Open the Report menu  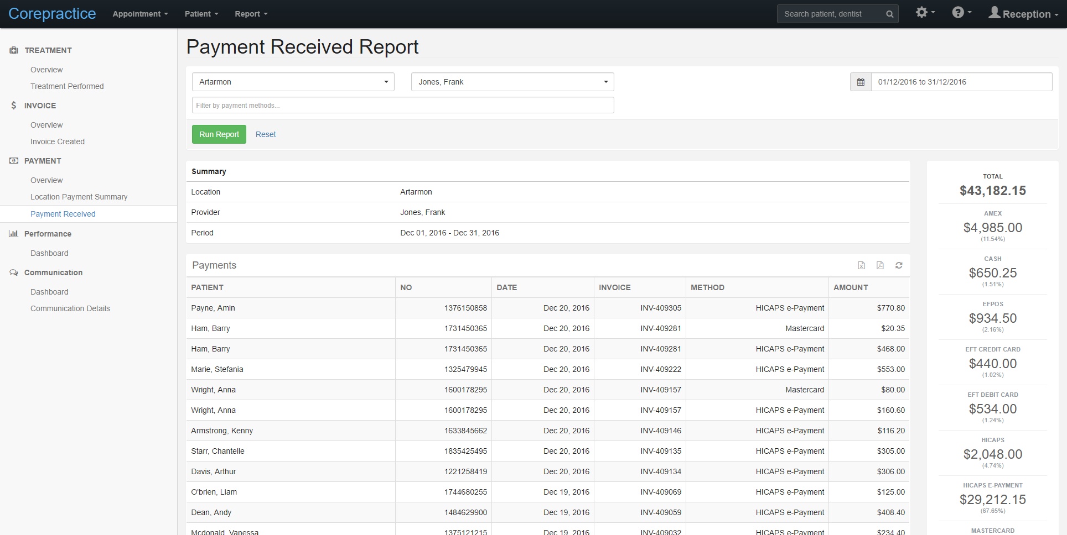(x=251, y=14)
